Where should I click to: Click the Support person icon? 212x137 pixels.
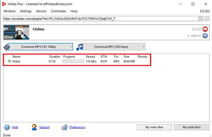34,127
